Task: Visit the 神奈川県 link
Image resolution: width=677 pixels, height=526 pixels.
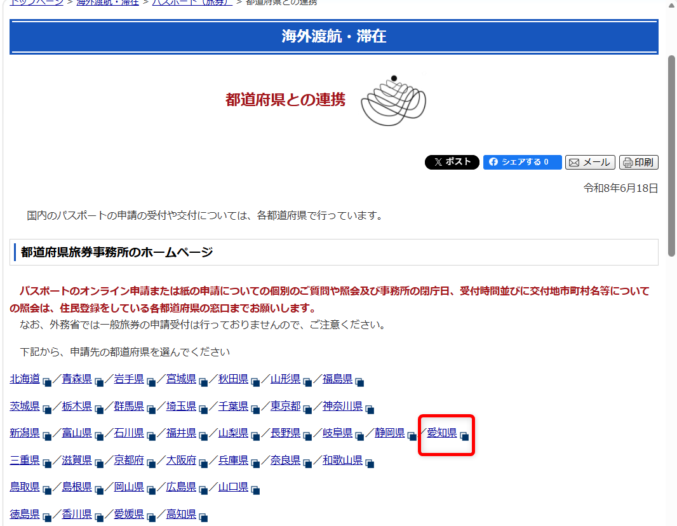Action: (343, 406)
